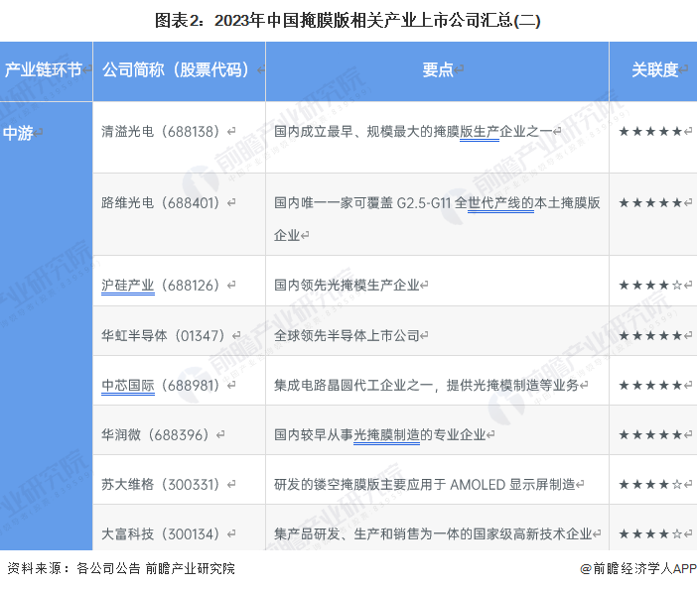Screen dimensions: 697x589
Task: Select 清溢光电（688138） cell
Action: point(179,137)
